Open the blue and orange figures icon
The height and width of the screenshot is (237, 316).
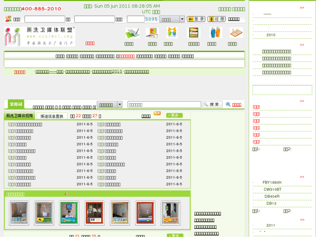coord(216,32)
